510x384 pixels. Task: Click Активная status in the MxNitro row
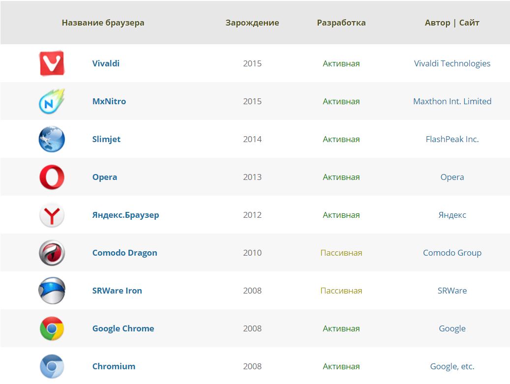click(341, 102)
